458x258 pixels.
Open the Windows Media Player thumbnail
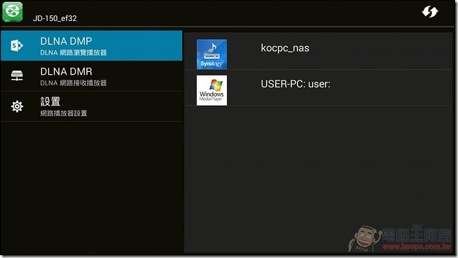click(x=211, y=90)
